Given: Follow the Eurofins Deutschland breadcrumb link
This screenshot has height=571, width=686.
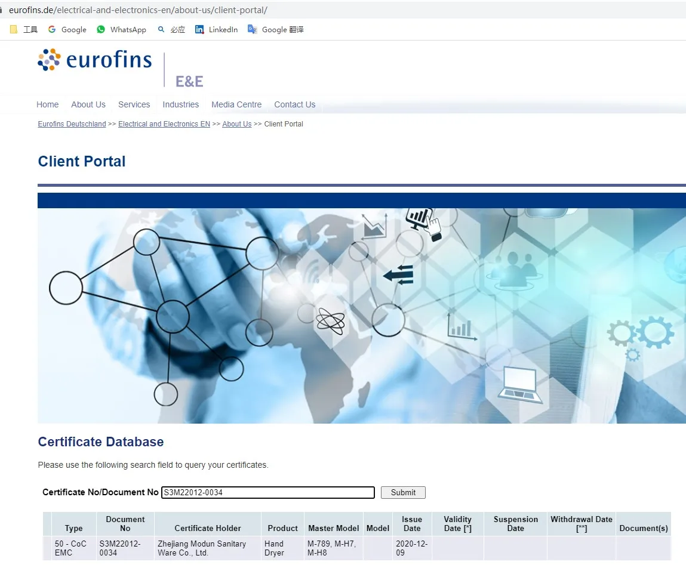Looking at the screenshot, I should click(x=72, y=124).
